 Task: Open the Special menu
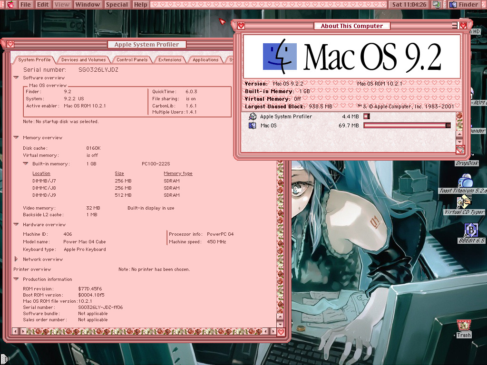117,5
